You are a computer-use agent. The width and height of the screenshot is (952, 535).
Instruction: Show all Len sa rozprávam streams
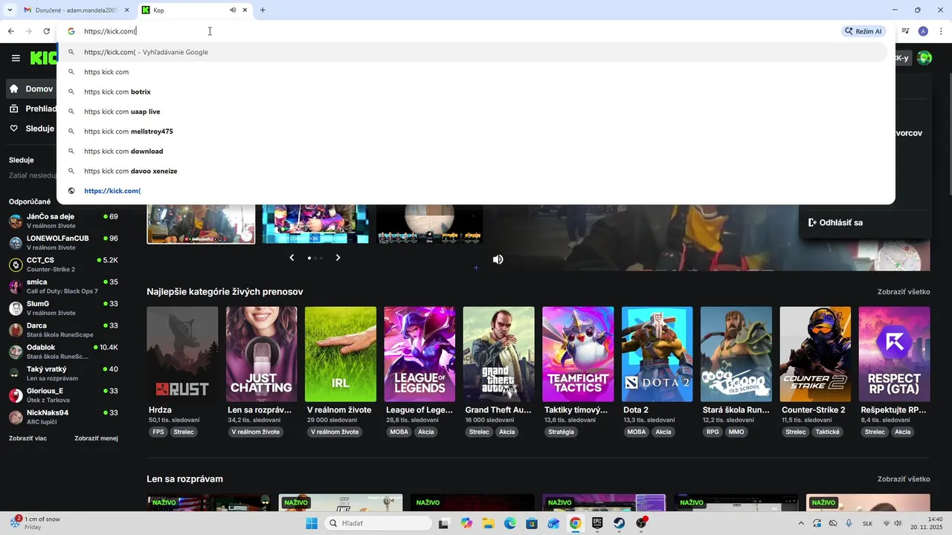tap(904, 479)
